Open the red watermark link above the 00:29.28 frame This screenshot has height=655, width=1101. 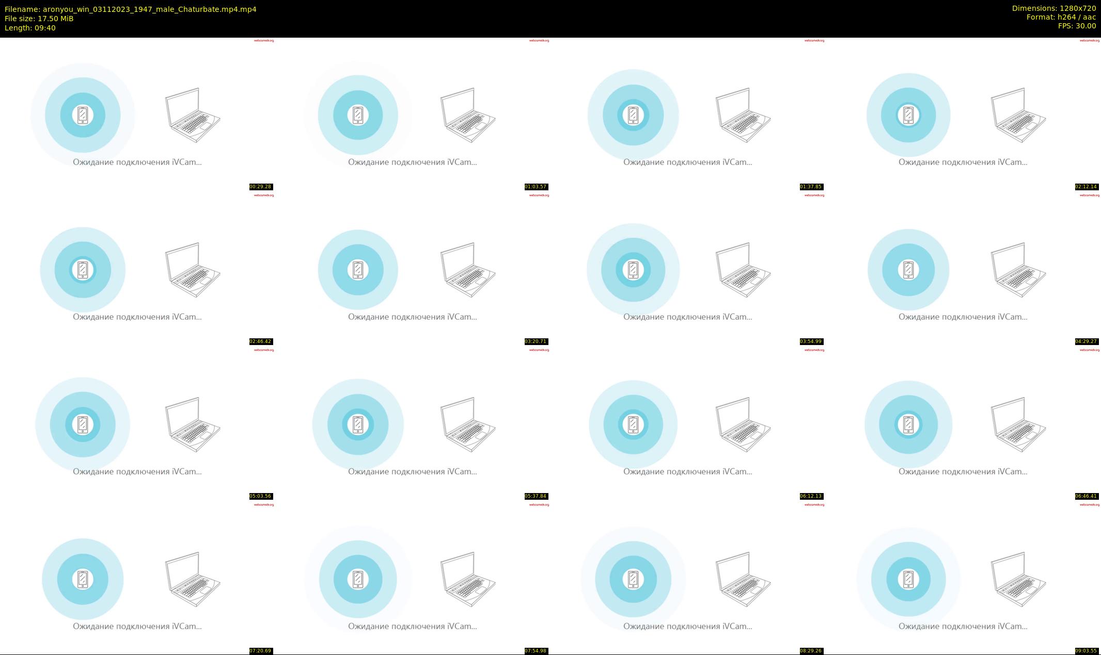click(x=264, y=41)
